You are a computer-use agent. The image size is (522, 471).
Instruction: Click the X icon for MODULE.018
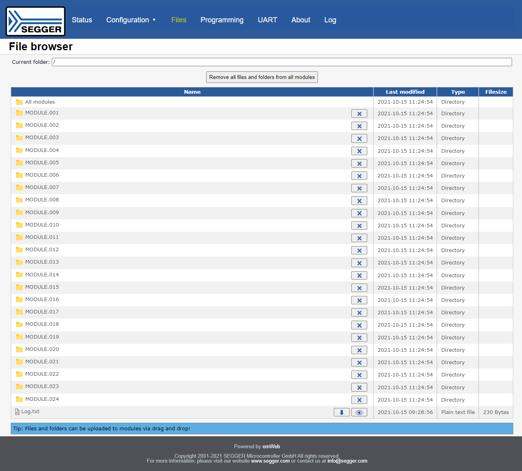coord(359,325)
